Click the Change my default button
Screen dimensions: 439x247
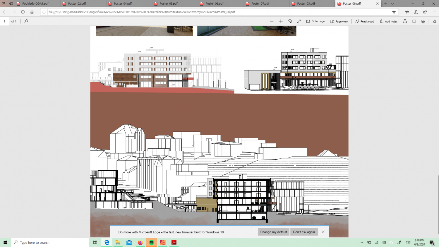[x=274, y=232]
